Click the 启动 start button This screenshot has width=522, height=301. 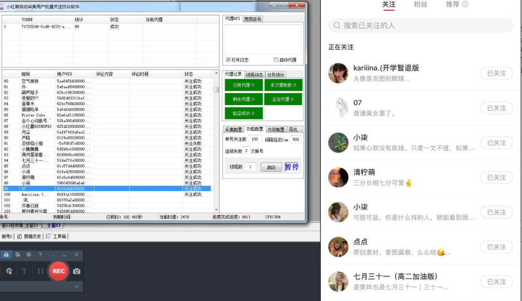point(271,167)
